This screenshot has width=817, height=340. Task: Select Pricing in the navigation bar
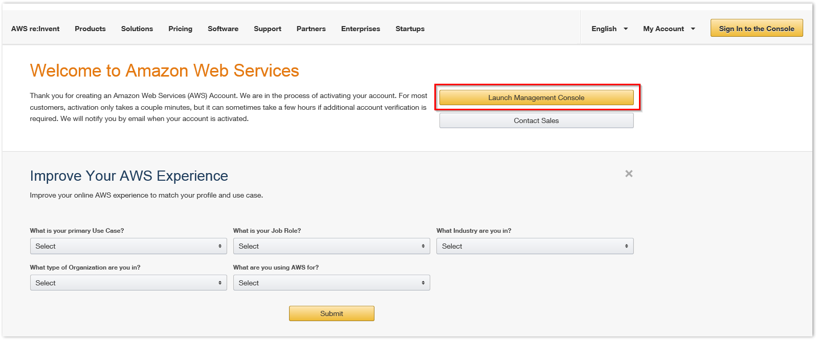[180, 29]
